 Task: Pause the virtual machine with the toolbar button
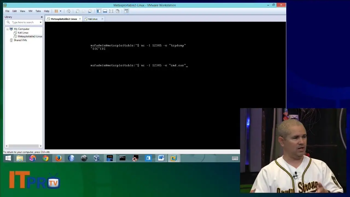tap(56, 11)
